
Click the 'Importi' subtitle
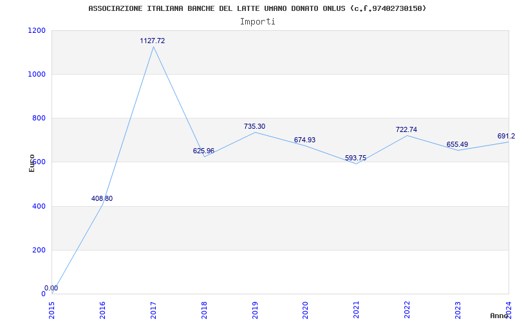click(257, 22)
